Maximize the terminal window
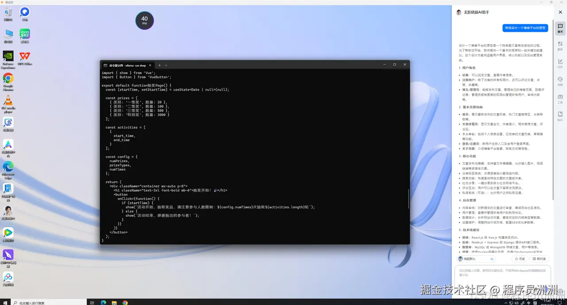Image resolution: width=567 pixels, height=305 pixels. tap(395, 65)
